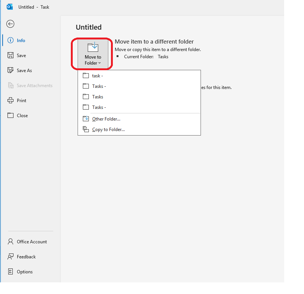The height and width of the screenshot is (294, 304).
Task: Click the 'Current Folder: Tasks' text
Action: (x=146, y=57)
